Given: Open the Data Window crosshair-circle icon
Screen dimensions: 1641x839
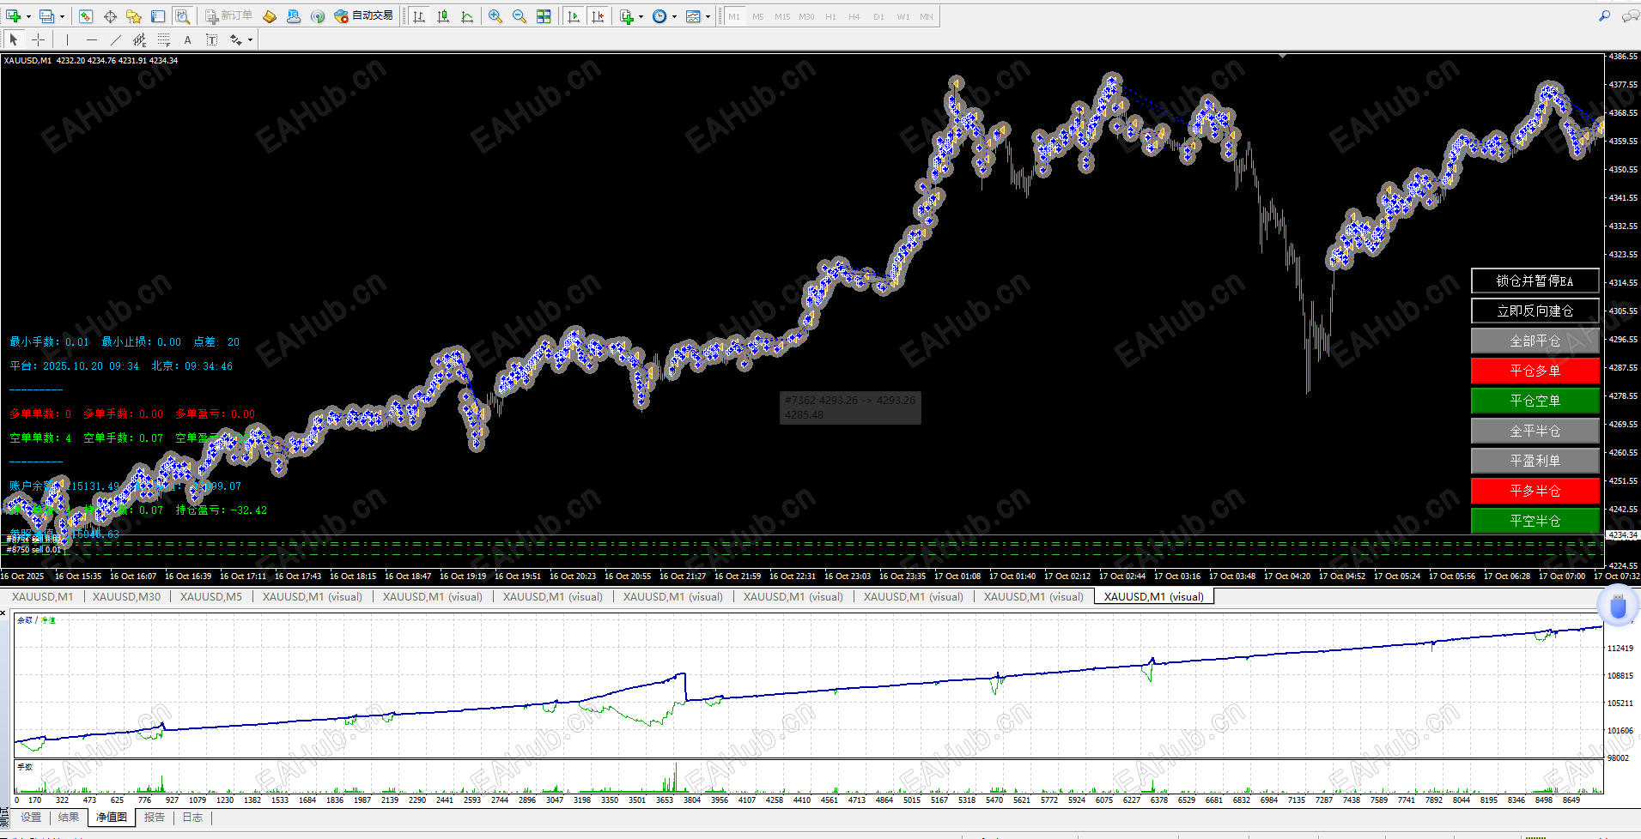Looking at the screenshot, I should [x=110, y=16].
